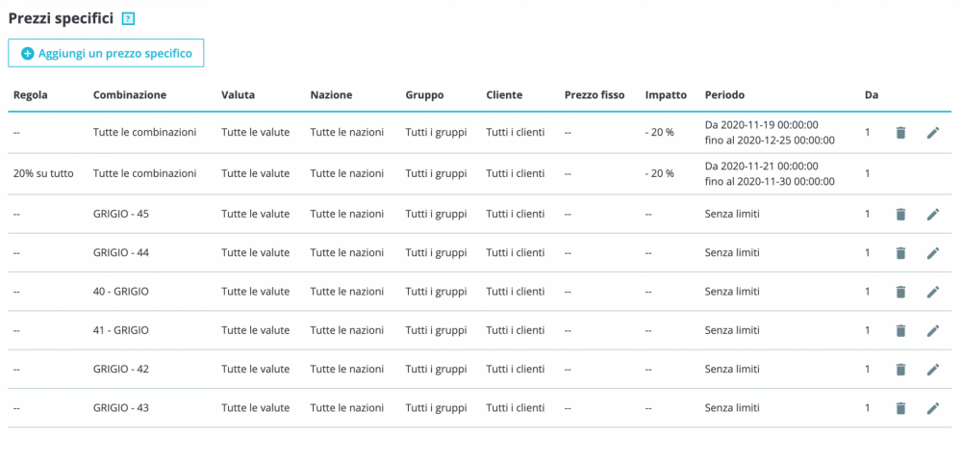Click 'Tutte le valute' in 40 - GRIGIO row
Screen dimensions: 962x464
255,292
